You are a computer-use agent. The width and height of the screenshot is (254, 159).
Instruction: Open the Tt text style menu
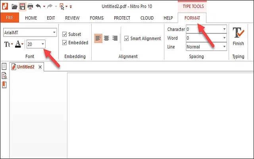click(x=8, y=44)
